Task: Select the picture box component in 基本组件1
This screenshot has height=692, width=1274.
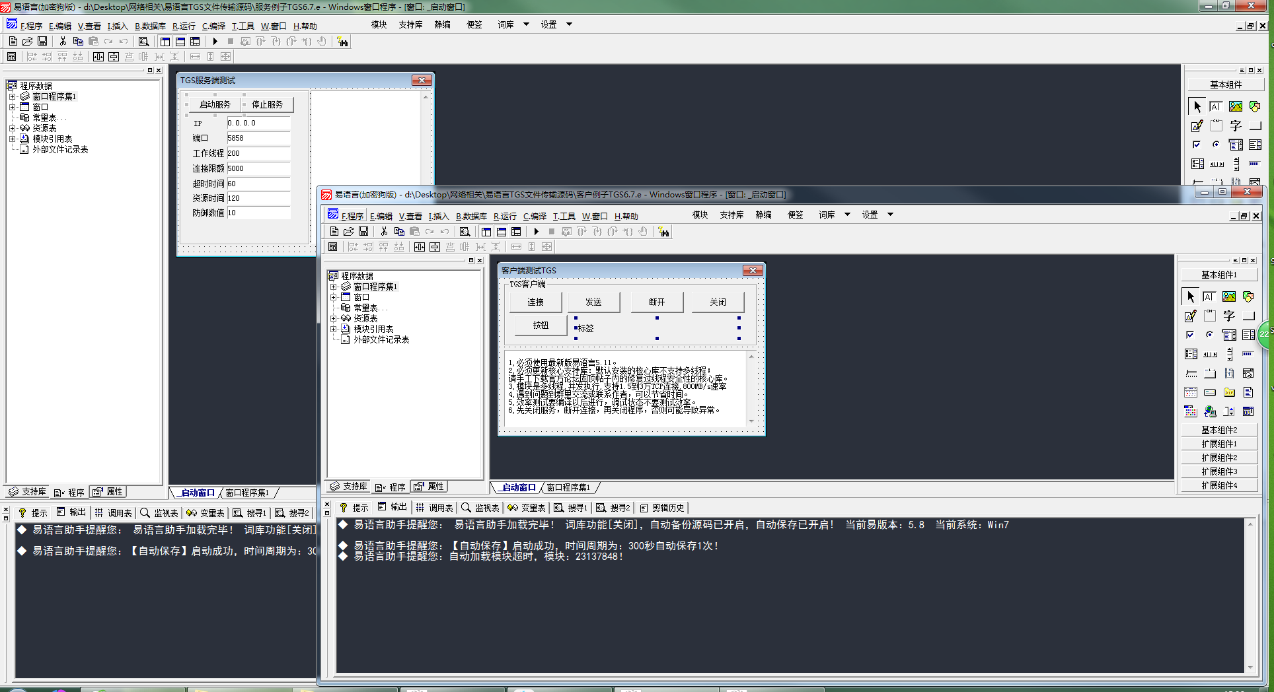Action: click(x=1228, y=297)
